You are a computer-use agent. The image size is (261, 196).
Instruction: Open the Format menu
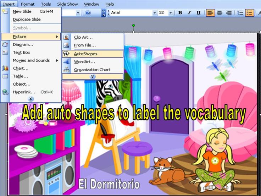28,4
